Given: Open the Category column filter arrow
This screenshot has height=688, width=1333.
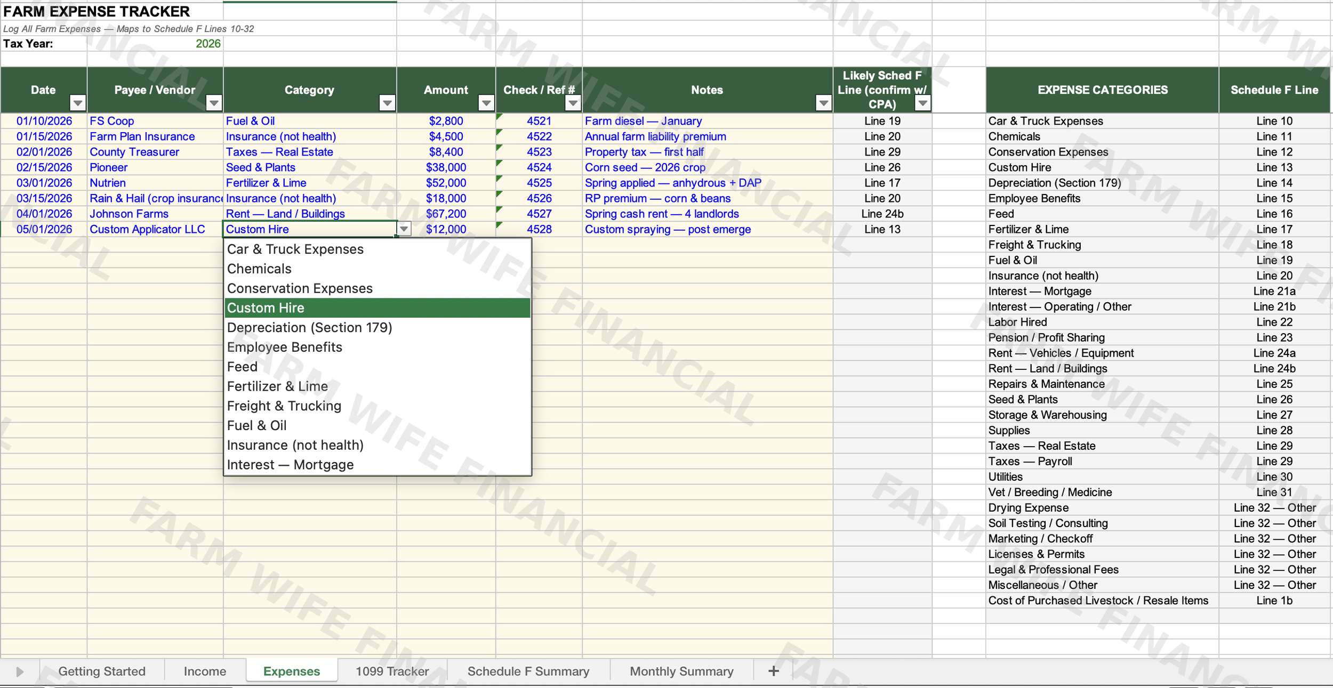Looking at the screenshot, I should (388, 103).
